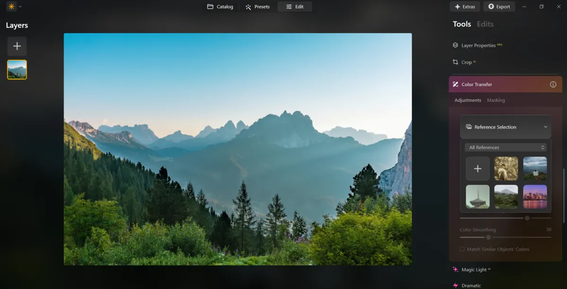Select the Dramatic tool
Image resolution: width=567 pixels, height=289 pixels.
(x=471, y=285)
